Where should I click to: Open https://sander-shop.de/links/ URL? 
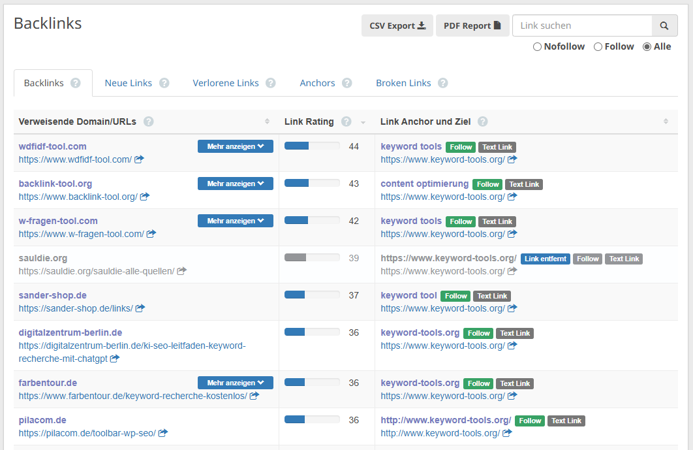(x=76, y=308)
